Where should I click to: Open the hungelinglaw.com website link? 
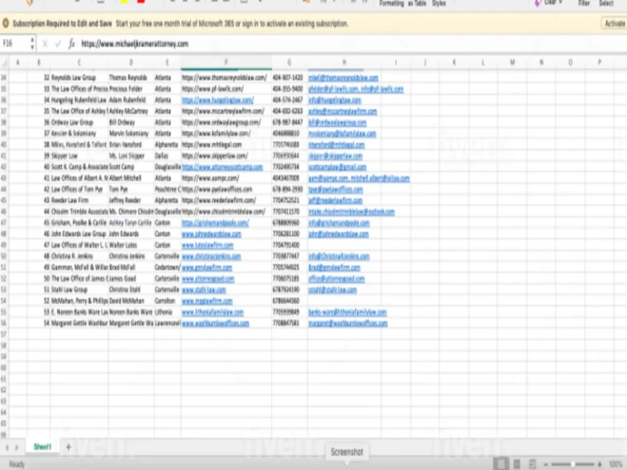click(x=218, y=100)
